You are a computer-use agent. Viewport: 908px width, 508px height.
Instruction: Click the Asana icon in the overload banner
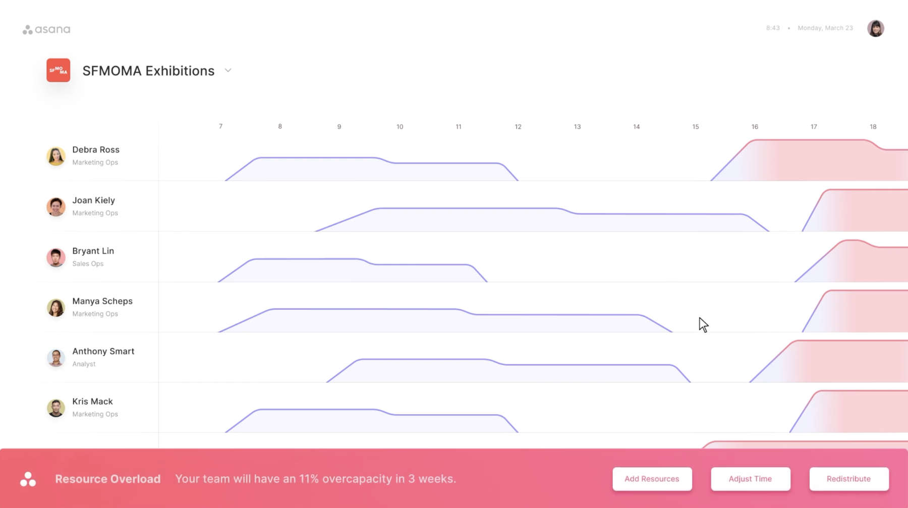click(x=28, y=479)
